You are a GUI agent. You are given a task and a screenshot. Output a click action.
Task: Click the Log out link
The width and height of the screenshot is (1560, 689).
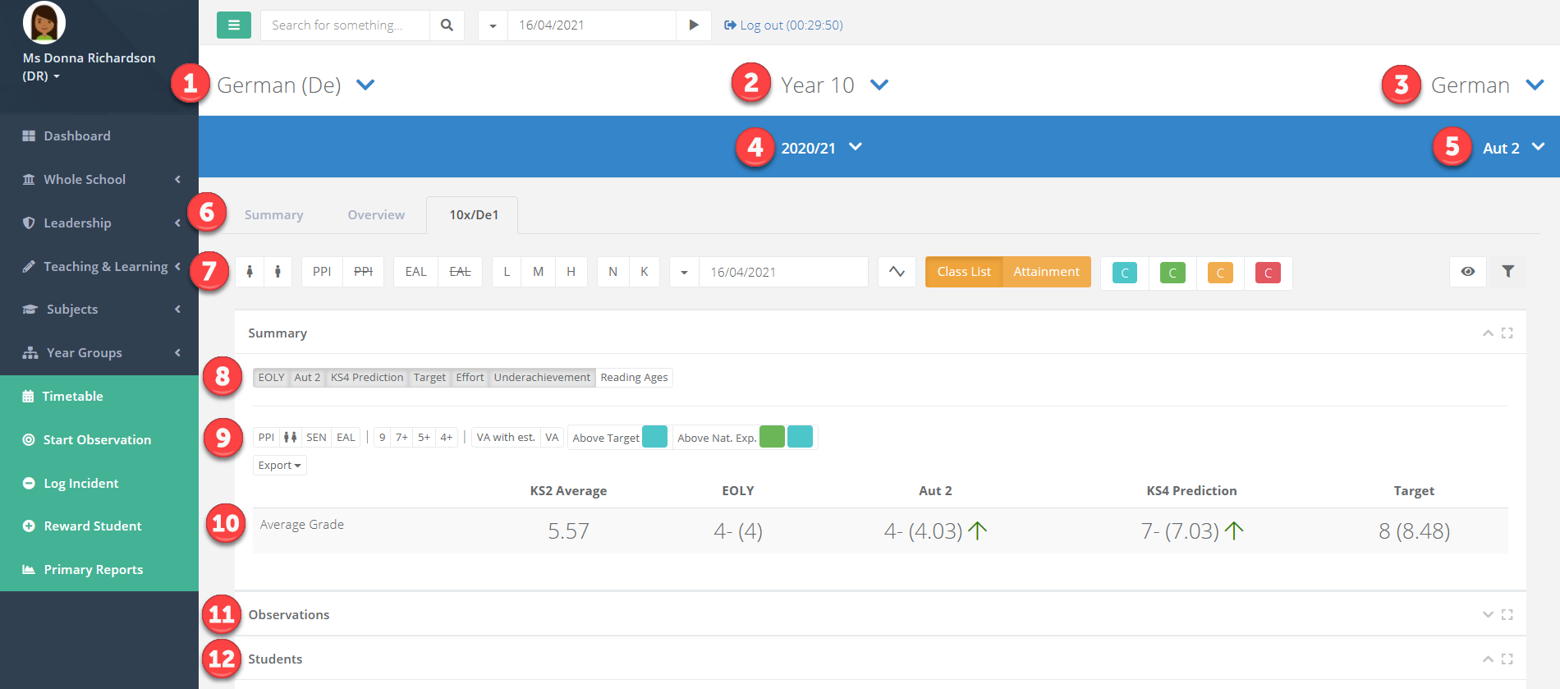(783, 25)
